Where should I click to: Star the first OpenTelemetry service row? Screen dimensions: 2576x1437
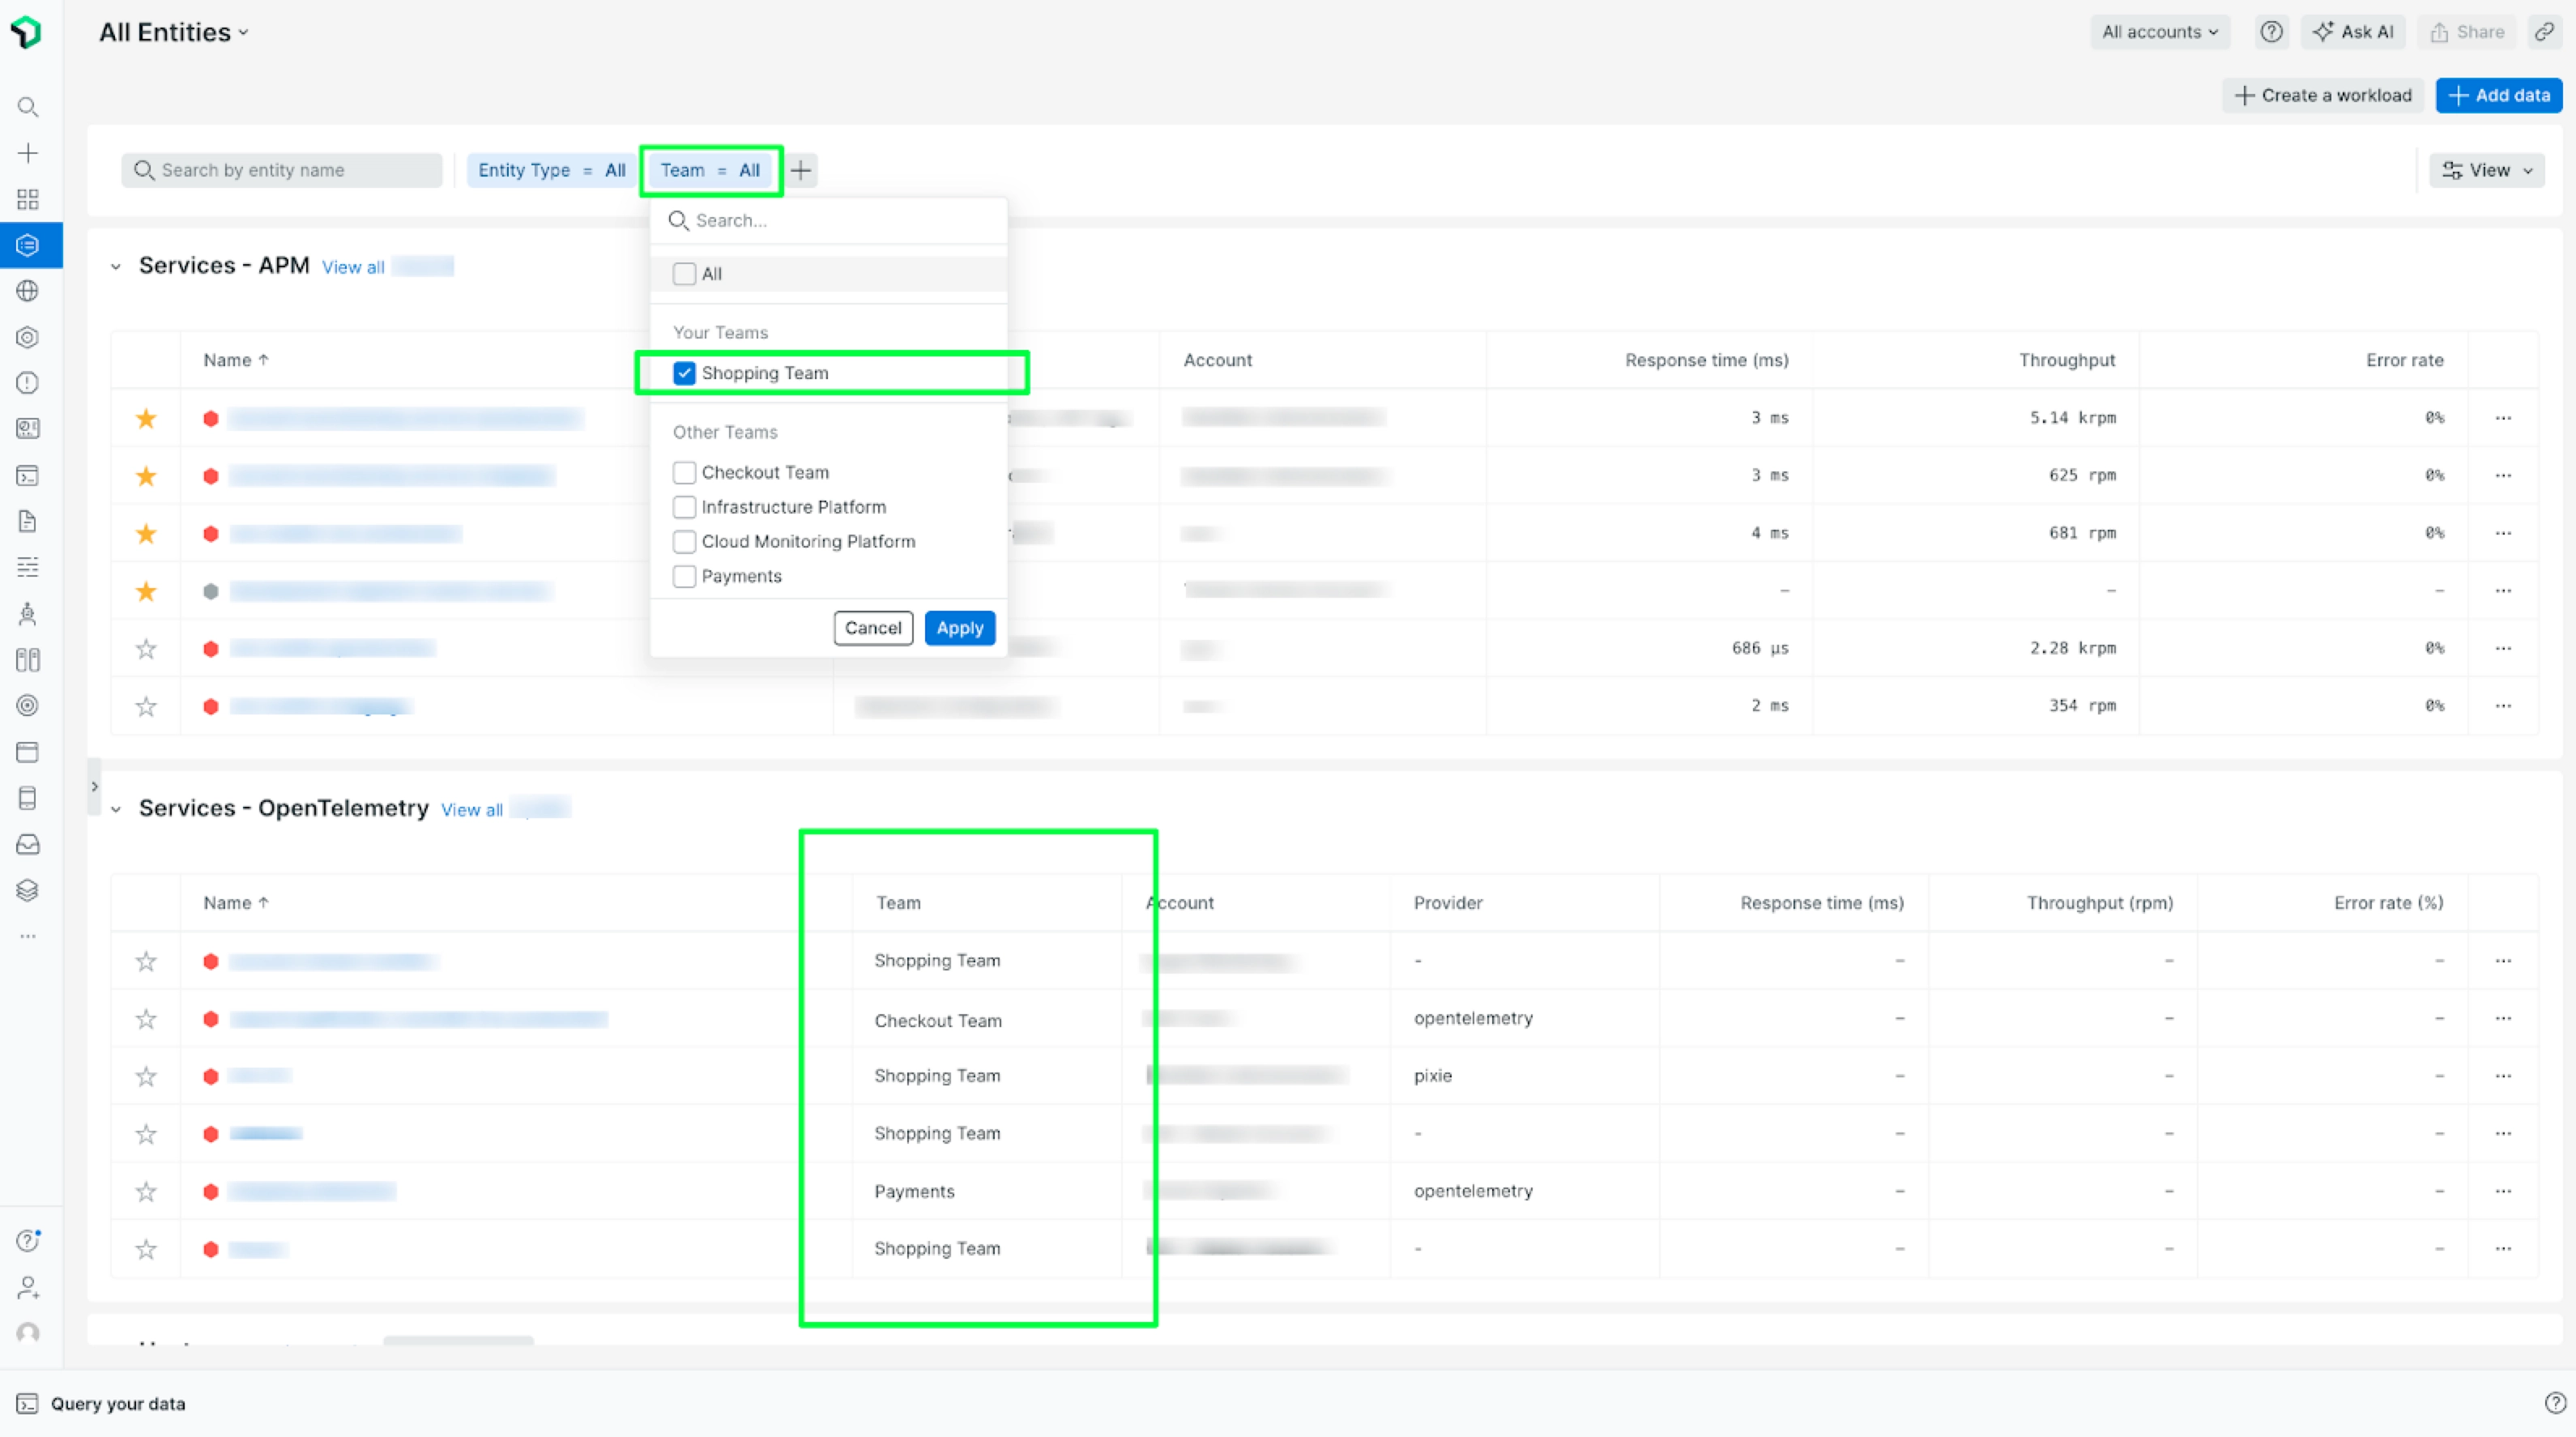(146, 961)
